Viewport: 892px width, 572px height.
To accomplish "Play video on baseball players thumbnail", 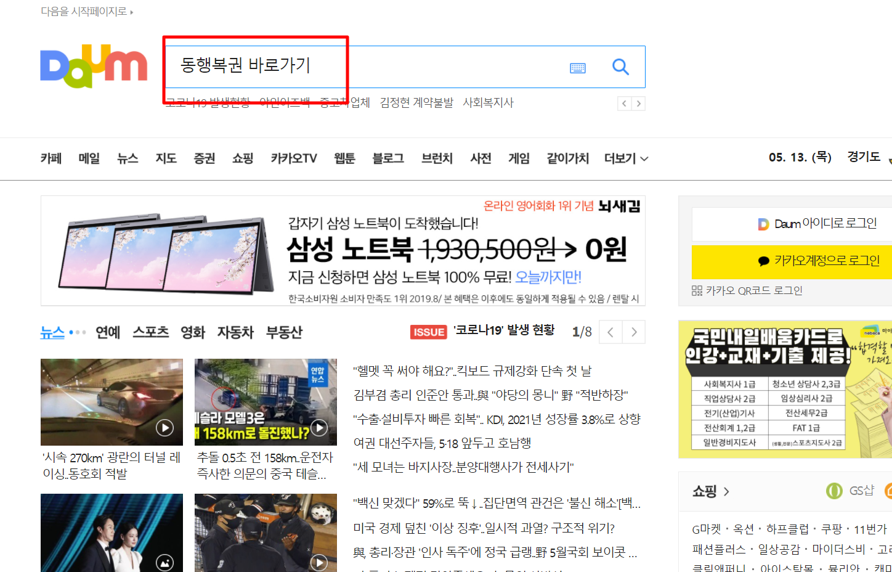I will [x=319, y=562].
